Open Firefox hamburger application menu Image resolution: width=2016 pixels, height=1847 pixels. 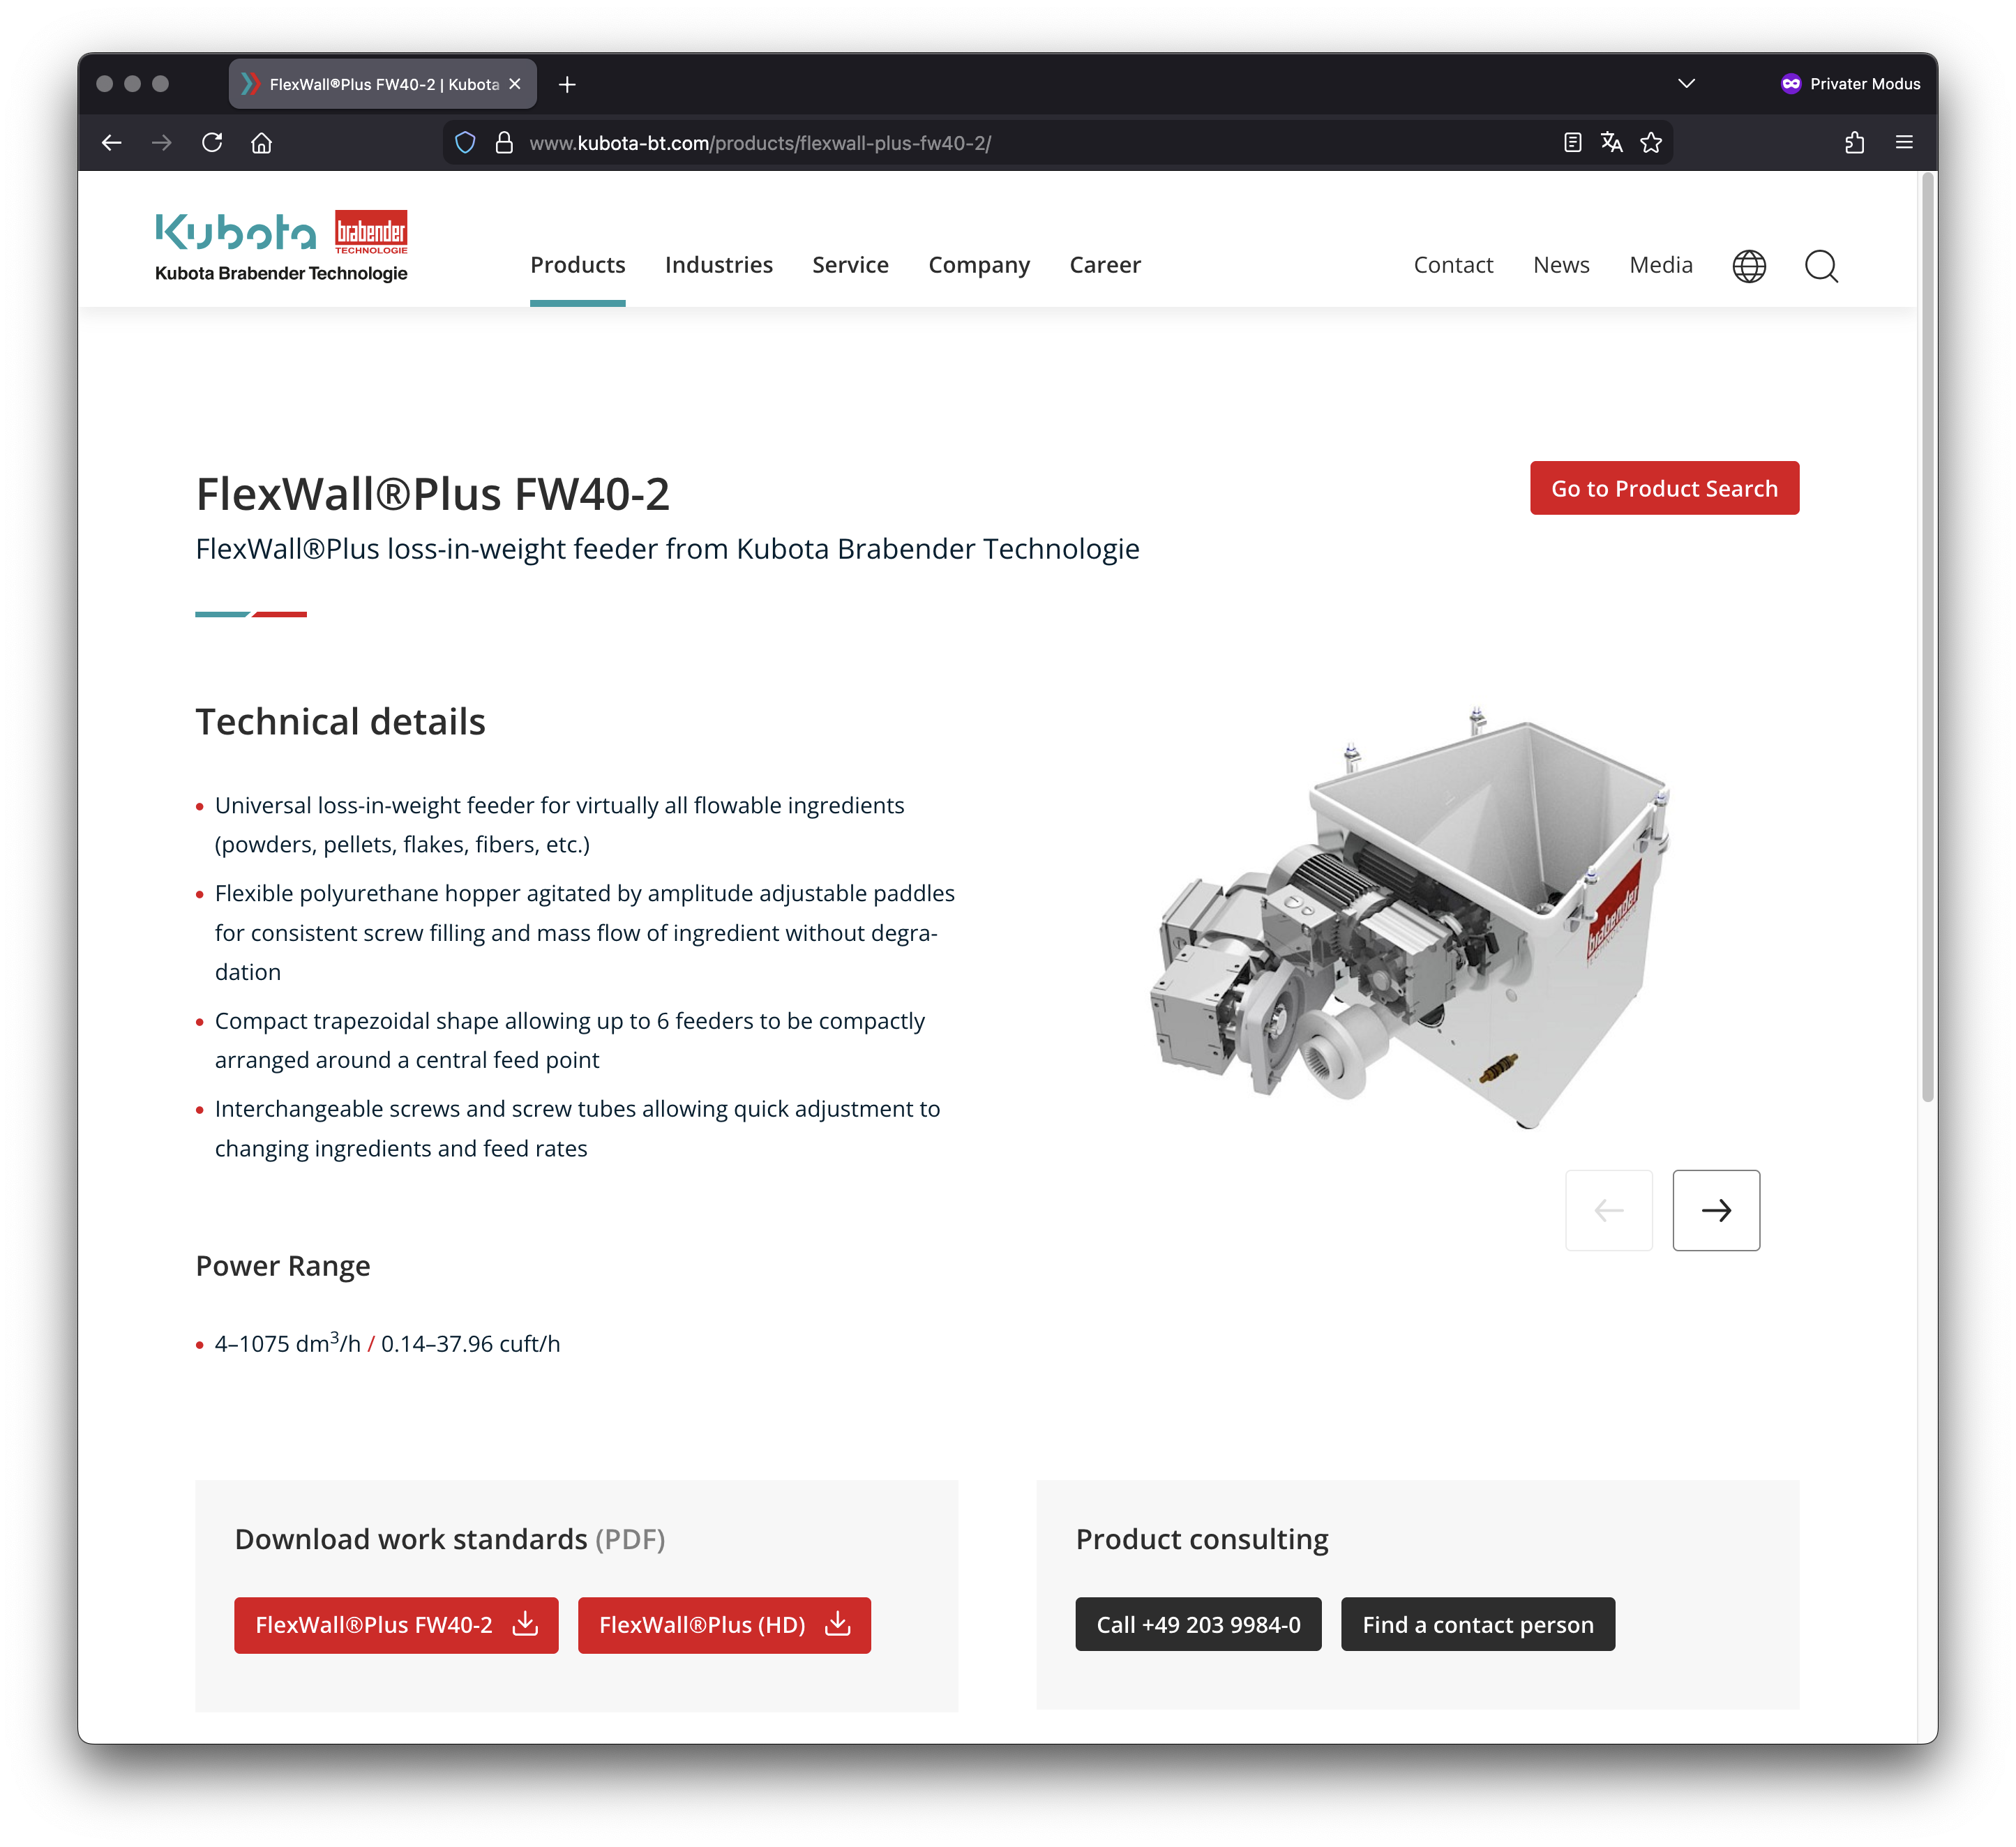[x=1904, y=143]
